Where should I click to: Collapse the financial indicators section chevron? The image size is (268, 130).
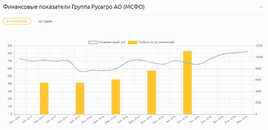[x=261, y=7]
